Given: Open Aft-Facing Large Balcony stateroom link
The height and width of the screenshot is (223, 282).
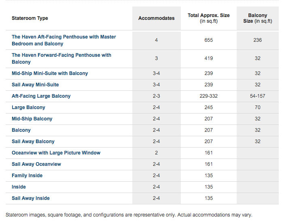Looking at the screenshot, I should point(41,96).
